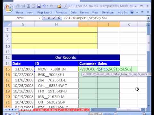Image resolution: width=154 pixels, height=115 pixels.
Task: Click cell containing FFX__19156XP-D
Action: tap(56, 91)
